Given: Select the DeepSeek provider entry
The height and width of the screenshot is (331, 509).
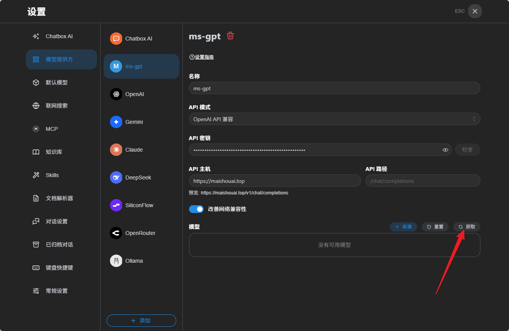Looking at the screenshot, I should coord(141,177).
